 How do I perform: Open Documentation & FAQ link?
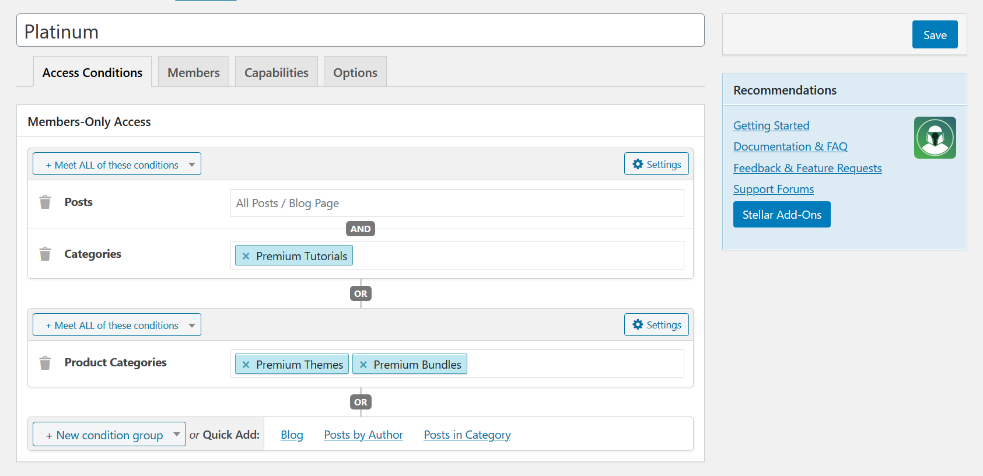pyautogui.click(x=790, y=146)
